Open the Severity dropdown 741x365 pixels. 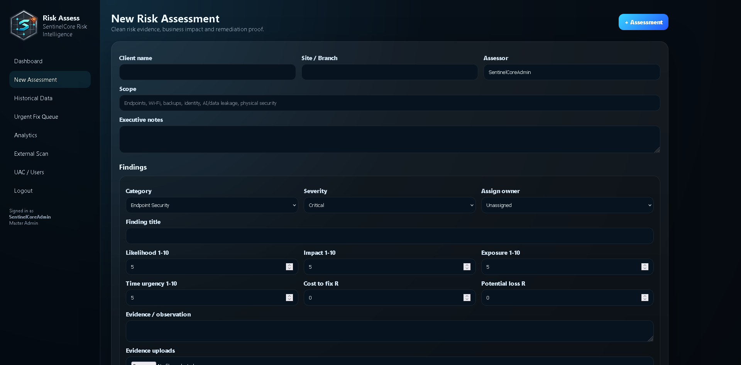coord(389,205)
